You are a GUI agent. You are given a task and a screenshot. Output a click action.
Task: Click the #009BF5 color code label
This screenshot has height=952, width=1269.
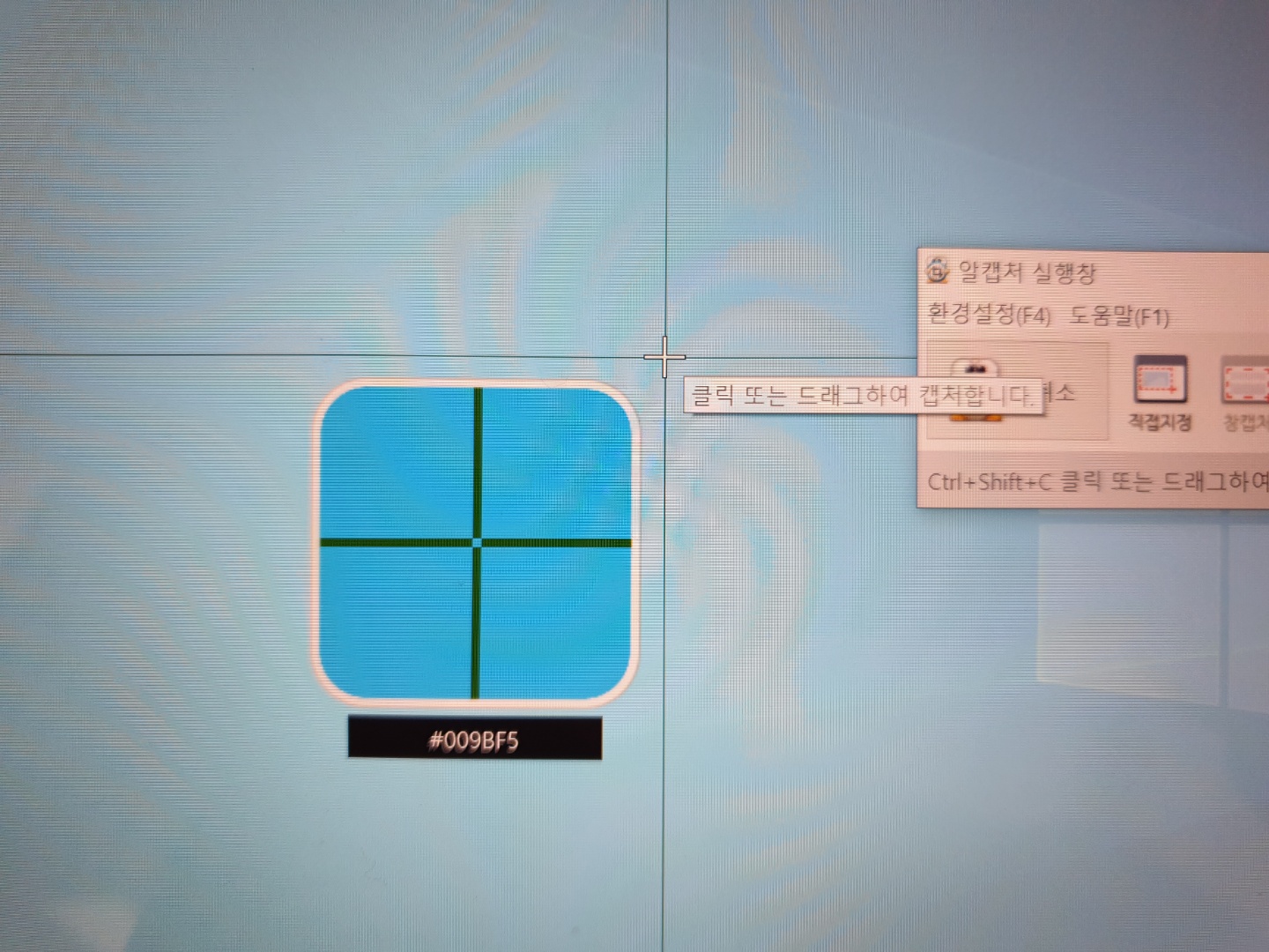pos(475,739)
